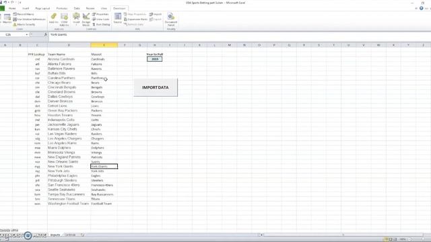
Task: Select the New England Patriots cell
Action: pyautogui.click(x=69, y=157)
